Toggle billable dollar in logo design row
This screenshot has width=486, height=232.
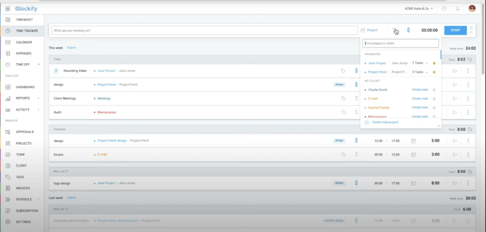[x=356, y=183]
